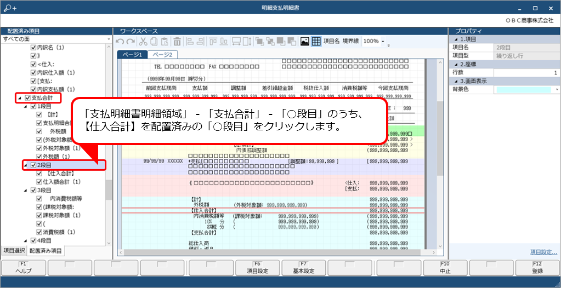Viewport: 561px width, 288px height.
Task: Click the search plus icon in title bar
Action: pyautogui.click(x=10, y=8)
